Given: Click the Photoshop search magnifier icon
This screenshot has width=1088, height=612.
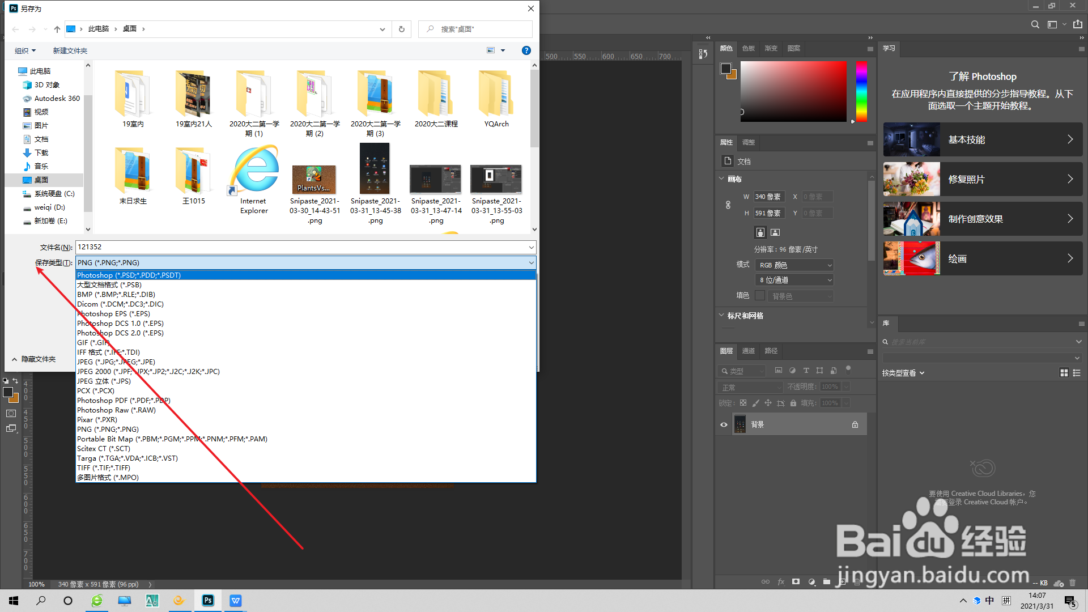Looking at the screenshot, I should [1035, 24].
